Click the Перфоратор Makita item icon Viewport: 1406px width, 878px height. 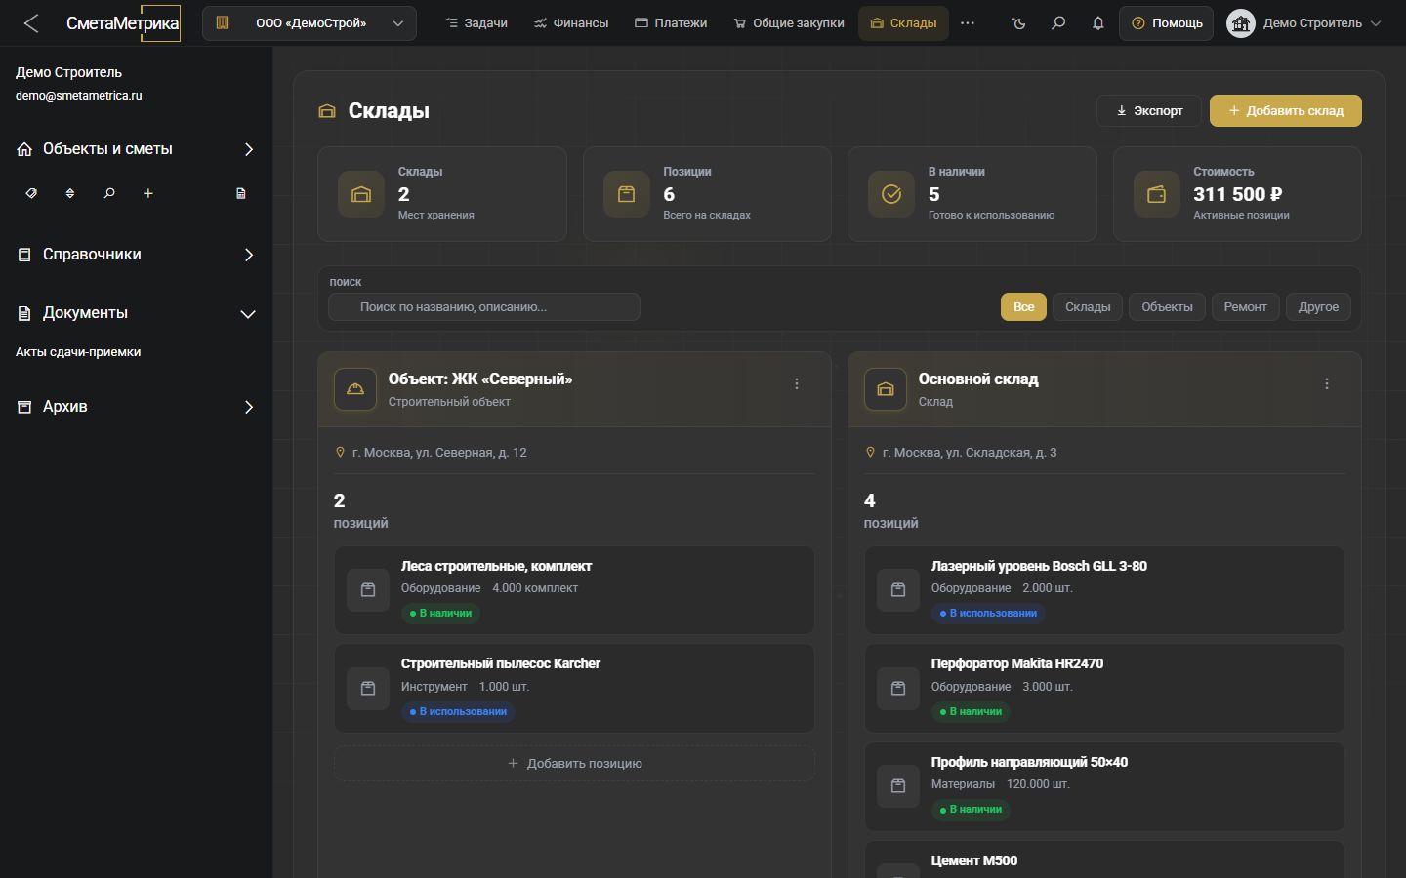coord(898,688)
